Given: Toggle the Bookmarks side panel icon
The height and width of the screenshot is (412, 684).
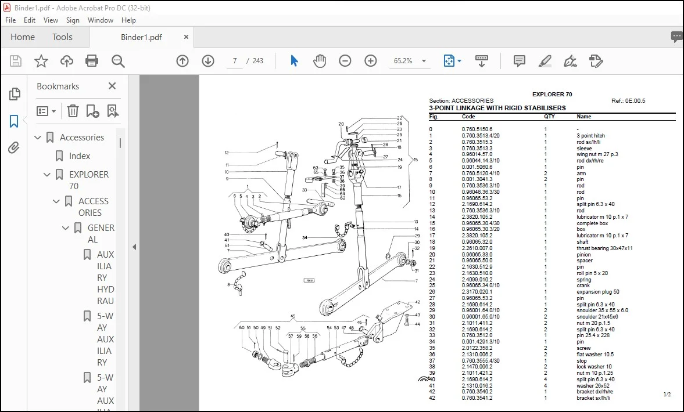Looking at the screenshot, I should pos(14,121).
